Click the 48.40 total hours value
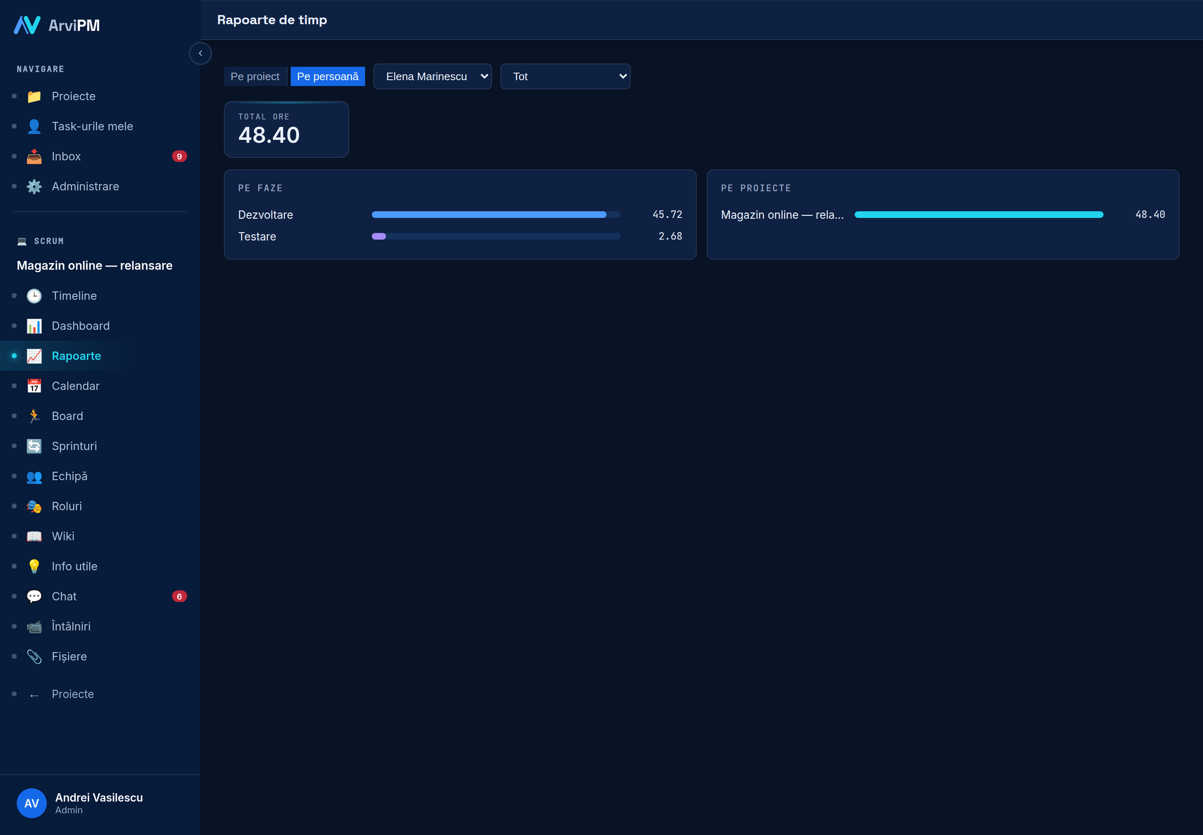This screenshot has width=1203, height=835. 269,136
